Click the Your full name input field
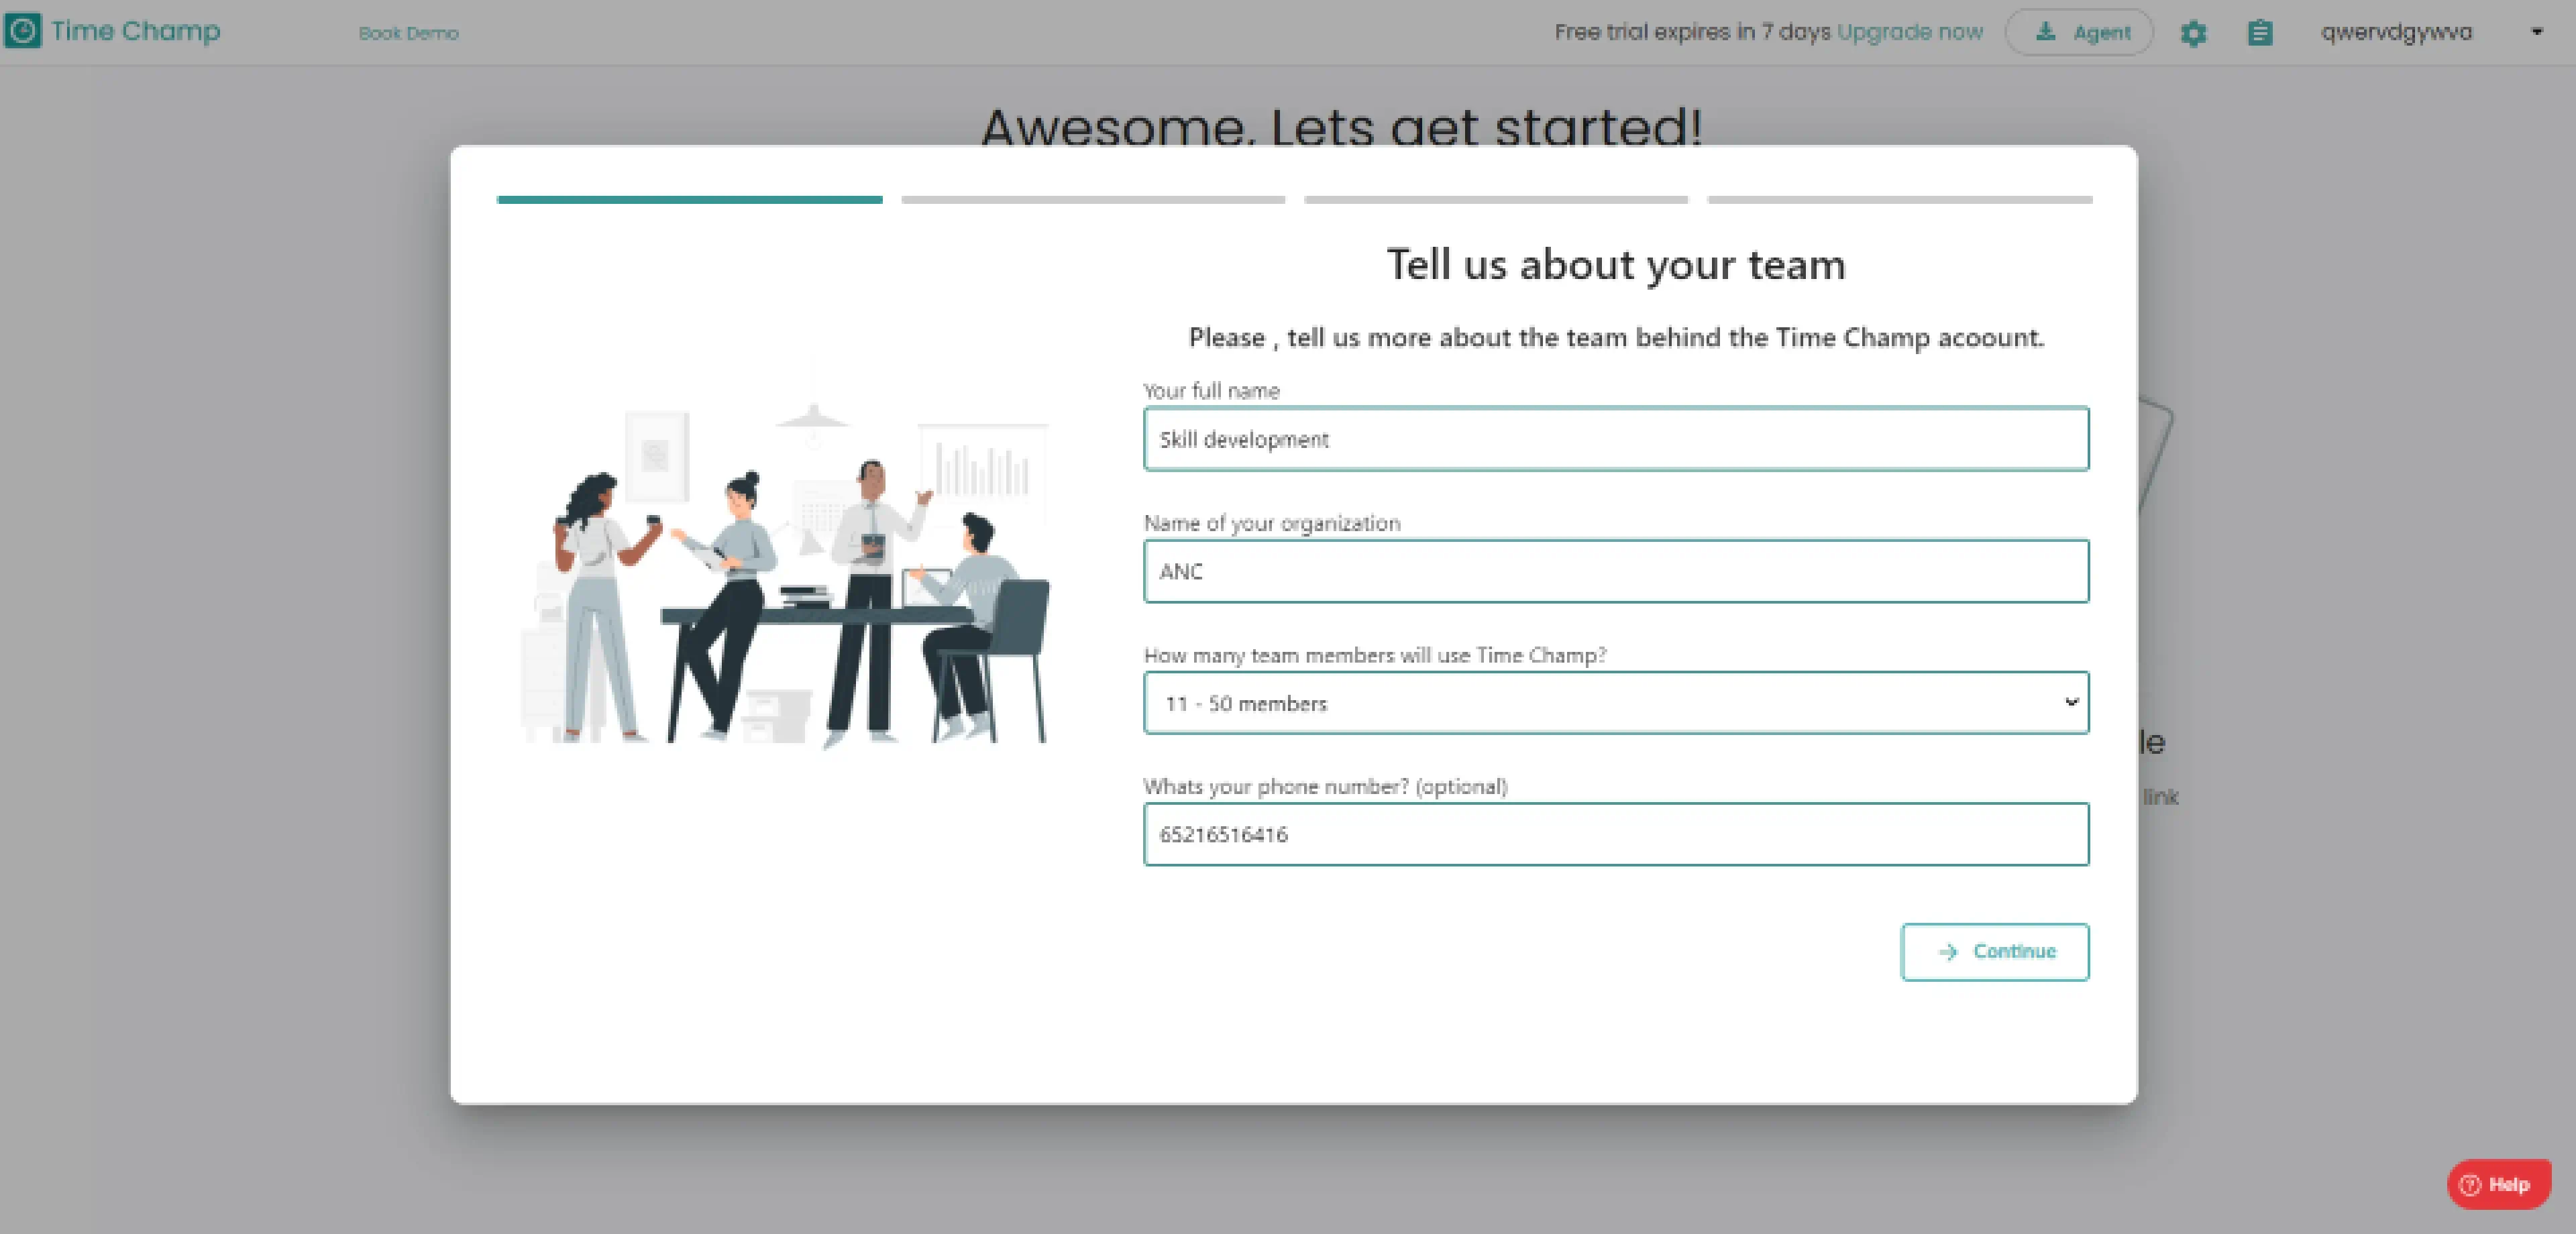 pyautogui.click(x=1617, y=439)
